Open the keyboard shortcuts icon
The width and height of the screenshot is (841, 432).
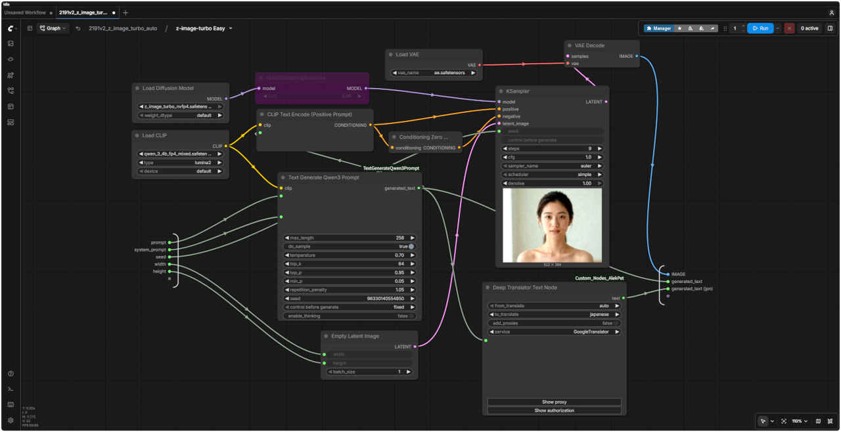[x=11, y=404]
